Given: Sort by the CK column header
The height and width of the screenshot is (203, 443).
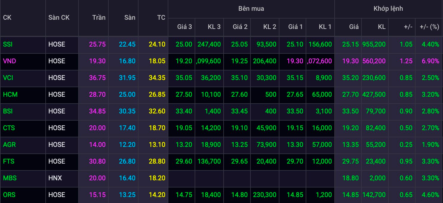Looking at the screenshot, I should point(7,18).
